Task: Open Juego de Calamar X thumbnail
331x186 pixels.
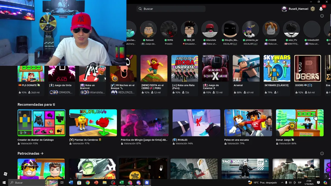Action: coord(215,68)
